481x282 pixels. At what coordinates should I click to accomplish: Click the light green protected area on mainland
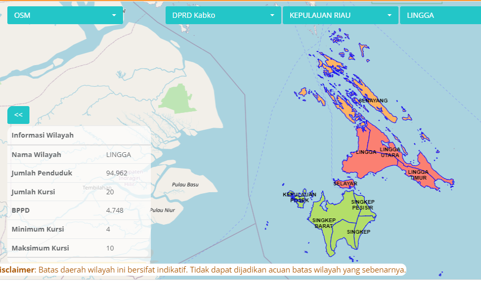point(178,100)
